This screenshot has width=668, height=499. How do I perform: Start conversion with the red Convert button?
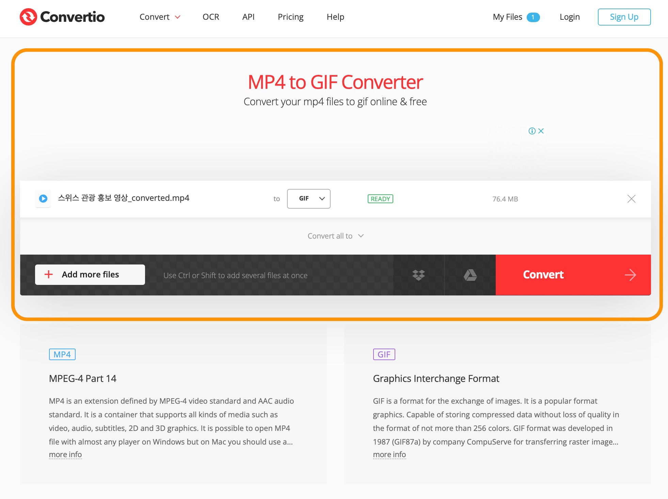(x=573, y=275)
